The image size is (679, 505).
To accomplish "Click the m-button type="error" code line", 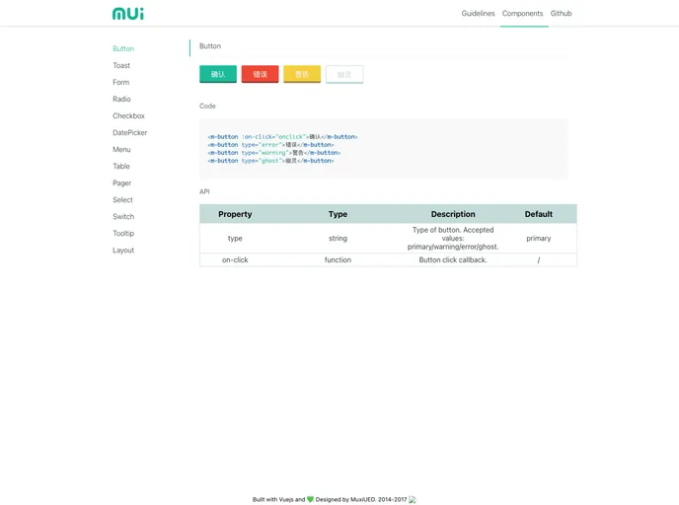I will point(270,145).
